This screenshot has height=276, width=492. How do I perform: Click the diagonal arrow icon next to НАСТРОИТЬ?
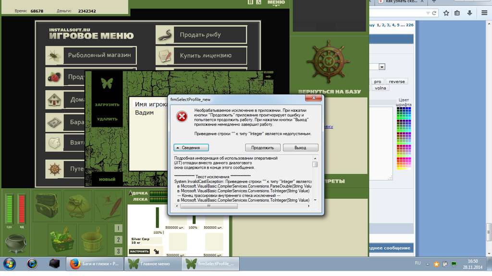[x=156, y=251]
